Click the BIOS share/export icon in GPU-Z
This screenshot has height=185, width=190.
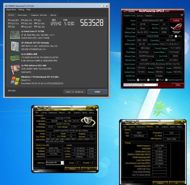[x=171, y=36]
